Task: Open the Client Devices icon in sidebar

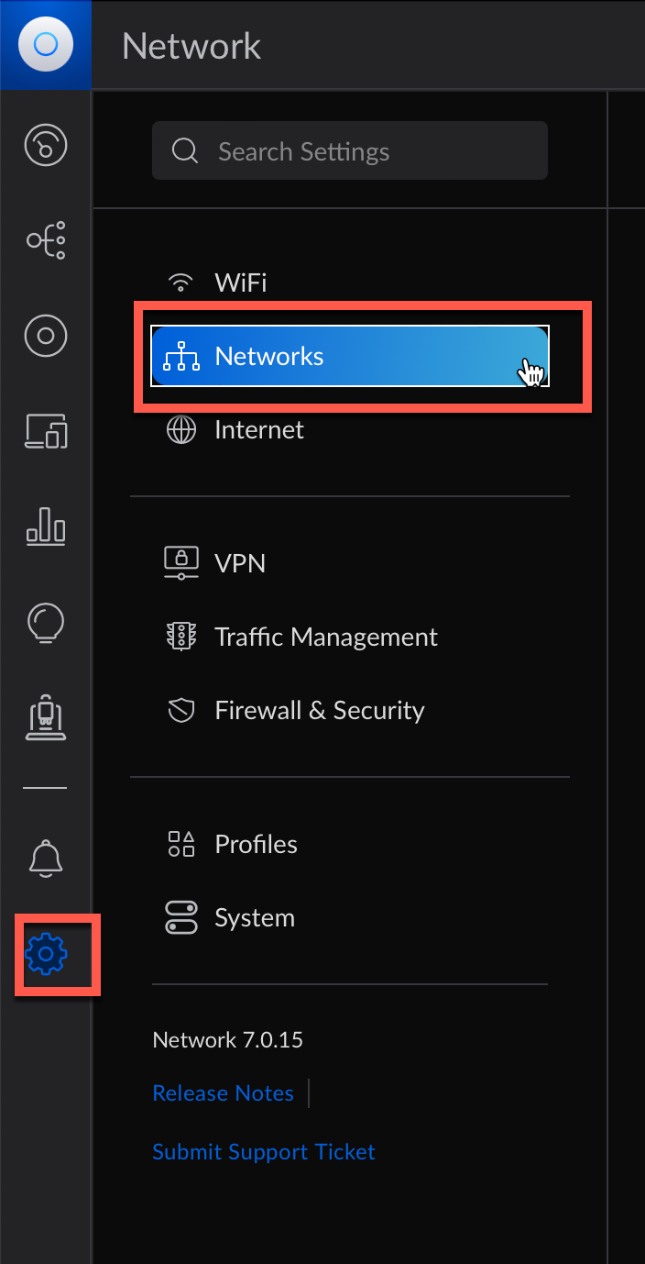Action: pos(46,430)
